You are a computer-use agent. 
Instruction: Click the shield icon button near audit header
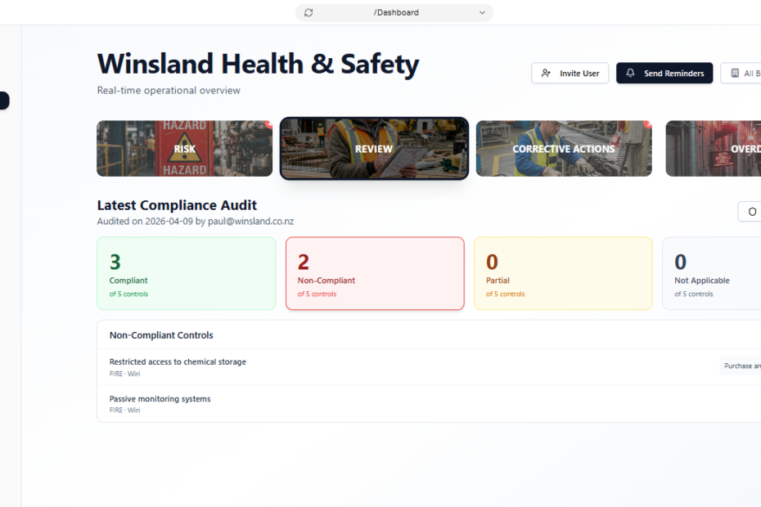[752, 212]
